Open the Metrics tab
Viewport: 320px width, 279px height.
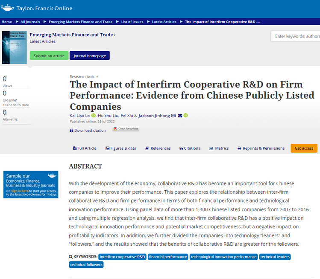(219, 148)
